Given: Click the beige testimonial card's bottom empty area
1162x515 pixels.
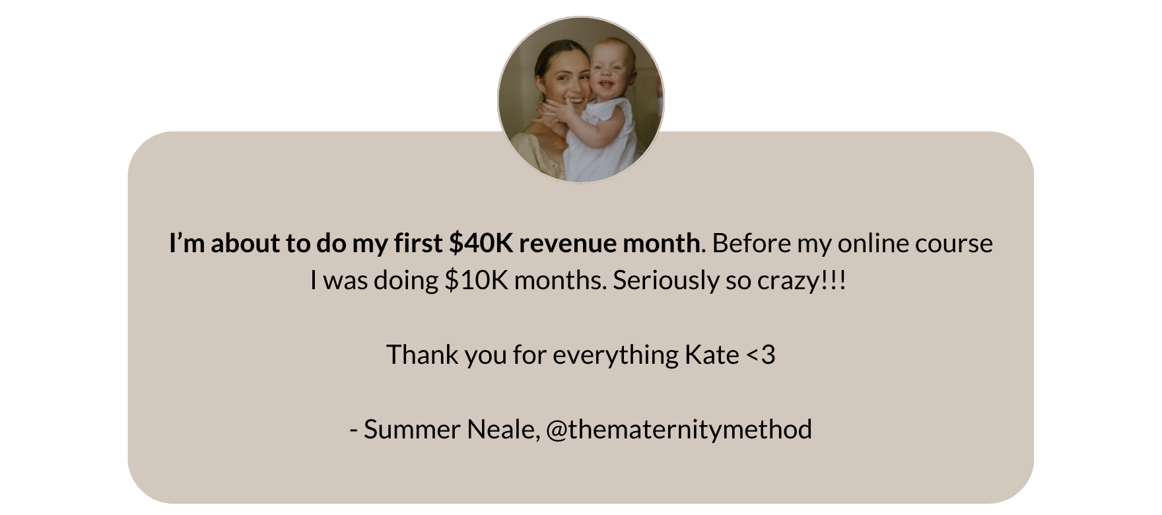Looking at the screenshot, I should [x=580, y=479].
